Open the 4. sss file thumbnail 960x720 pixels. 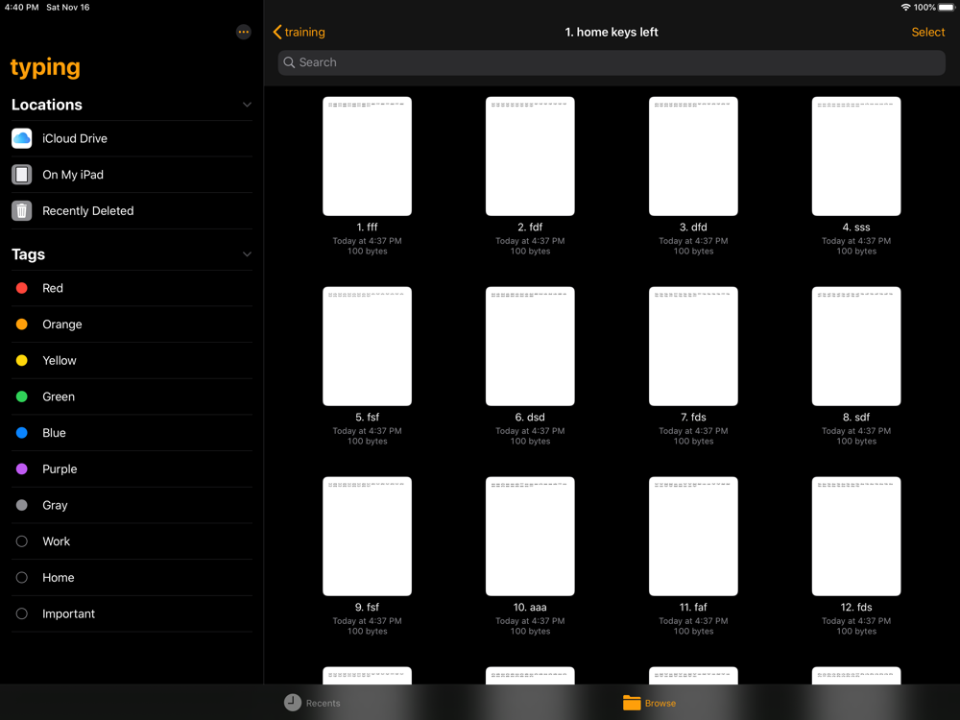pos(856,156)
